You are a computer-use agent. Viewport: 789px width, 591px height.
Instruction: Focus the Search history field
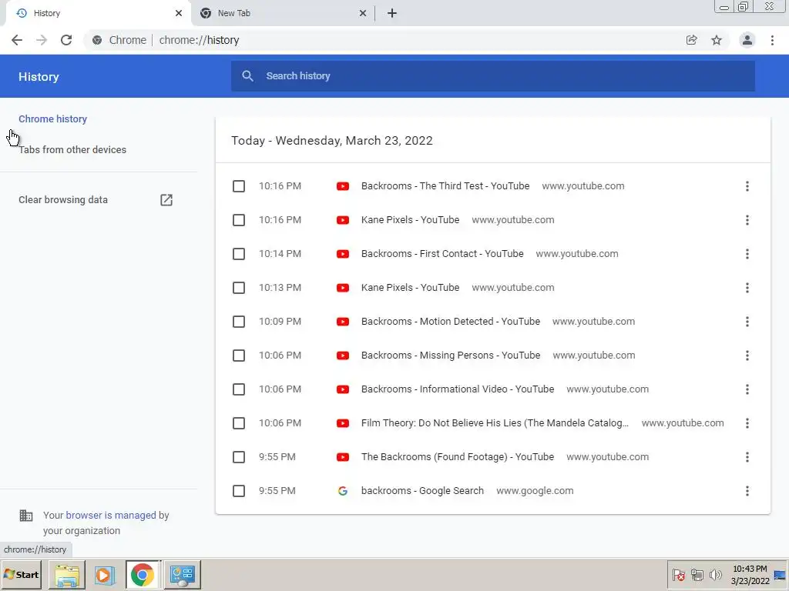[492, 76]
